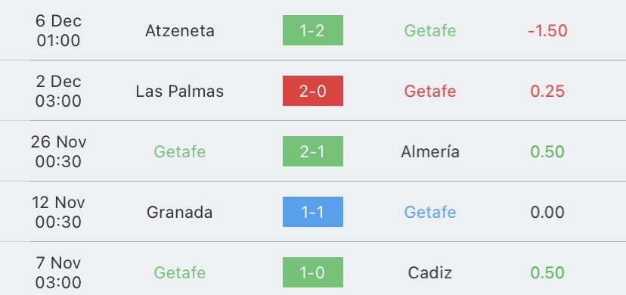626x295 pixels.
Task: Click Getafe in the 6 Dec row
Action: [430, 31]
